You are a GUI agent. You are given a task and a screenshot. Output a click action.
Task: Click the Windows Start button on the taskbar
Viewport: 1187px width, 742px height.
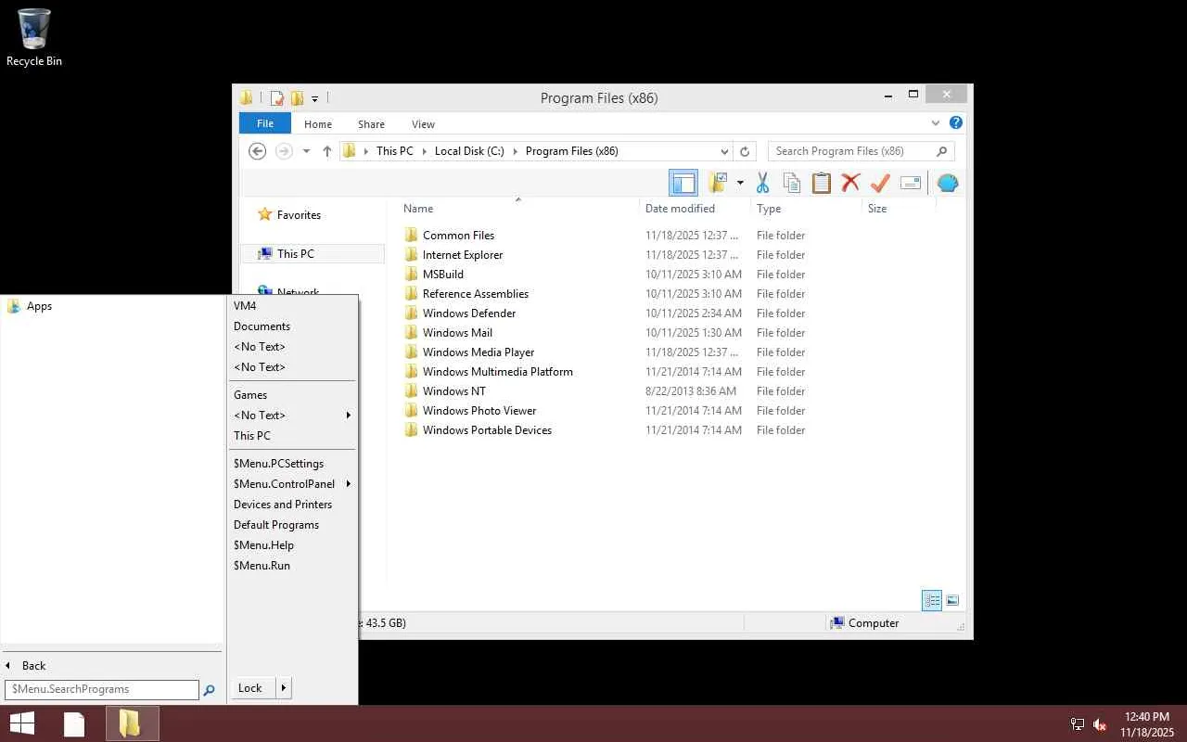[x=22, y=723]
